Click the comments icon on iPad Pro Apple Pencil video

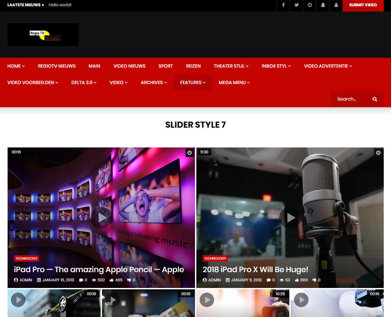coord(81,280)
